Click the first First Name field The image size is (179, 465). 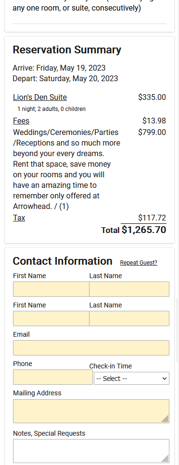(x=51, y=289)
